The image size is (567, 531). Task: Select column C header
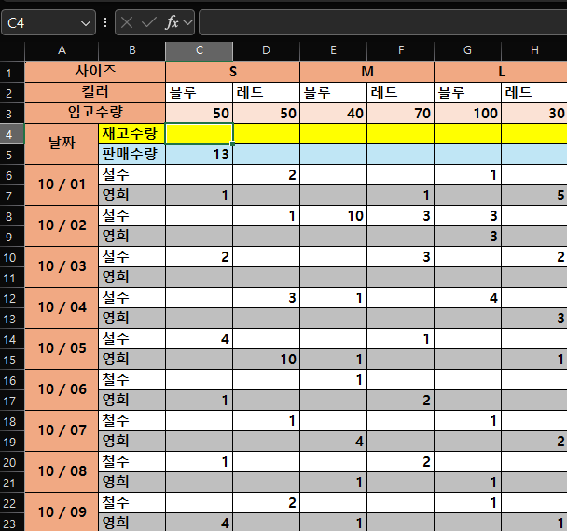coord(200,50)
